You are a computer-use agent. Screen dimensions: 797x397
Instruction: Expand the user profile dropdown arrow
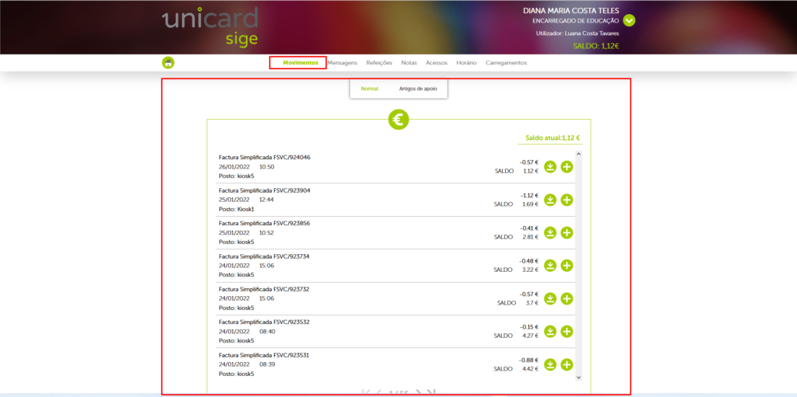pos(629,21)
